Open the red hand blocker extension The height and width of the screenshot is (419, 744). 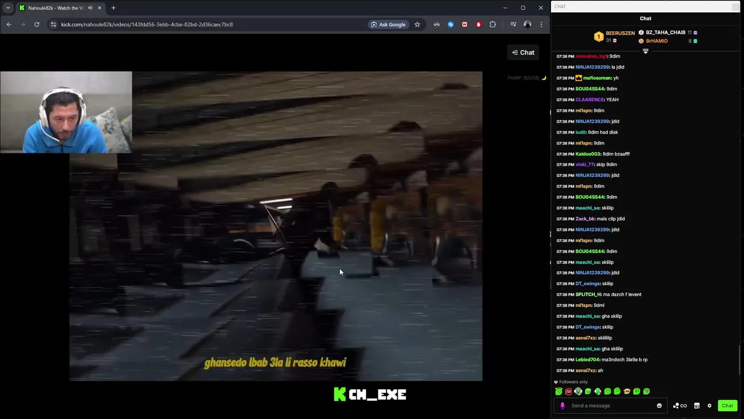pos(478,24)
